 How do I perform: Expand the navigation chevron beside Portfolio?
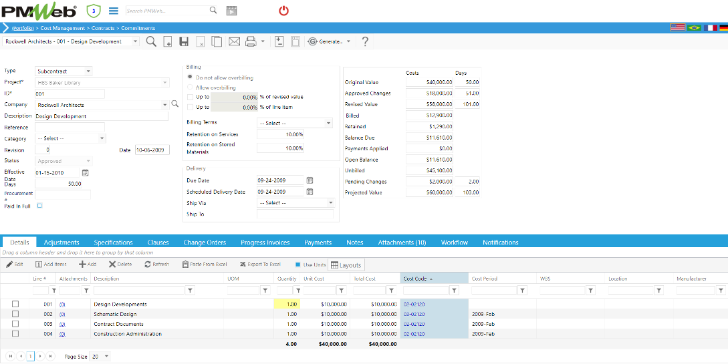(5, 28)
